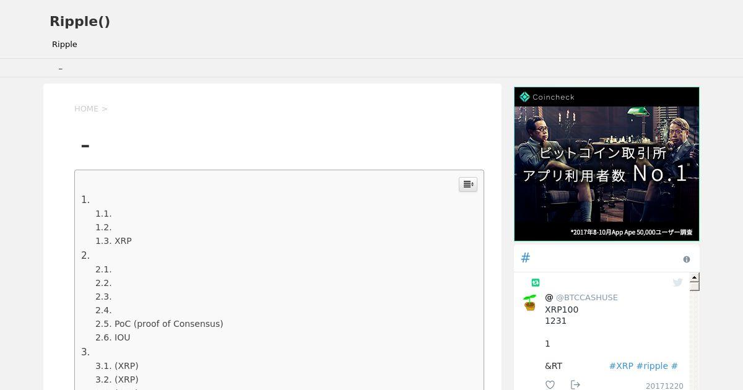Jump to contents section 3.1. (XRP)
Viewport: 743px width, 390px height.
(117, 366)
